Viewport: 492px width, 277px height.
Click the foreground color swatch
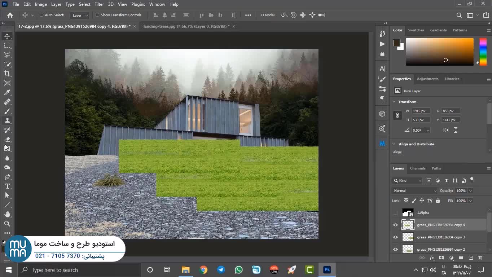[396, 43]
